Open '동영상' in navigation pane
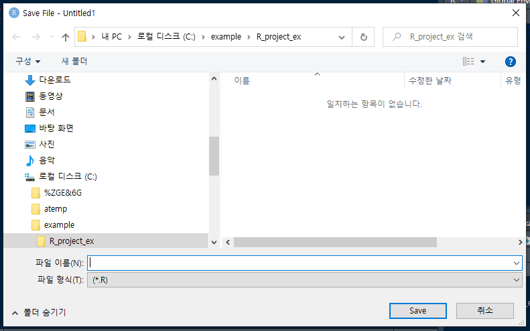 [x=51, y=96]
